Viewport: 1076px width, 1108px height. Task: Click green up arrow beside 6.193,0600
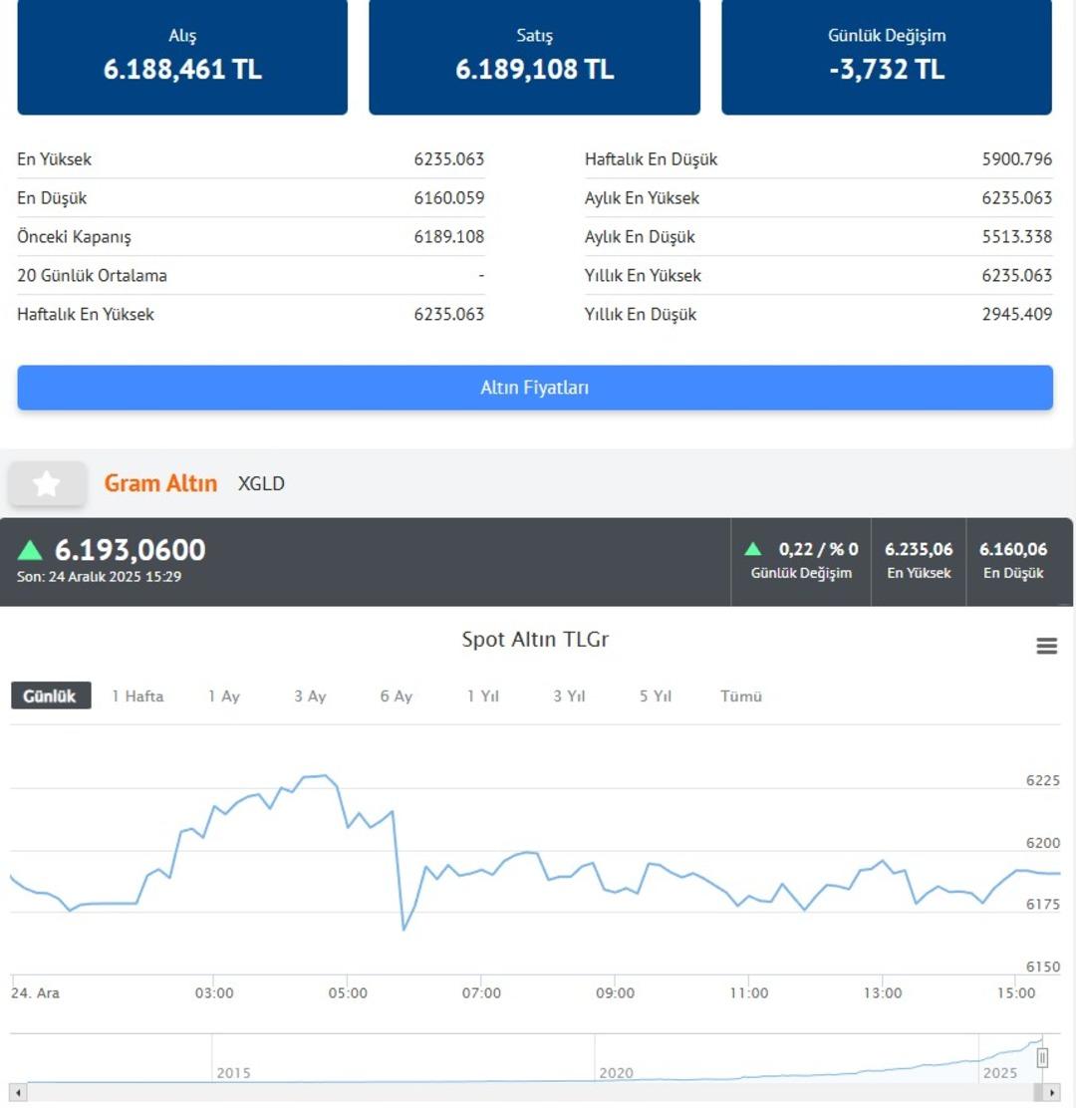[31, 550]
